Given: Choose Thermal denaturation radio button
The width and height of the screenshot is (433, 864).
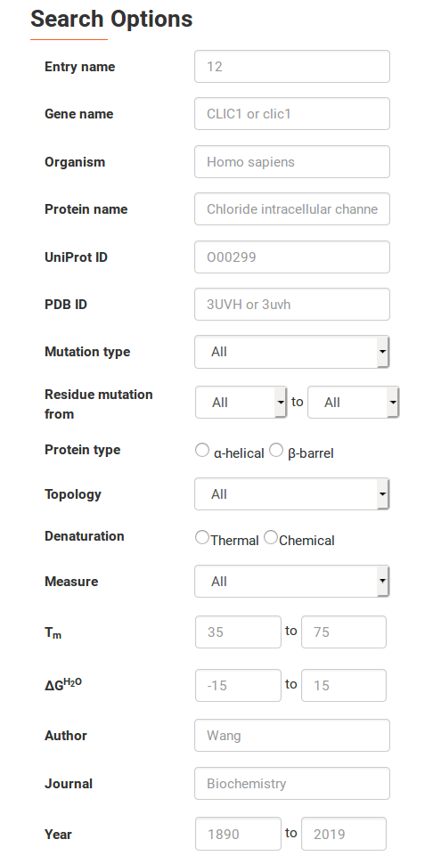Looking at the screenshot, I should (x=202, y=537).
